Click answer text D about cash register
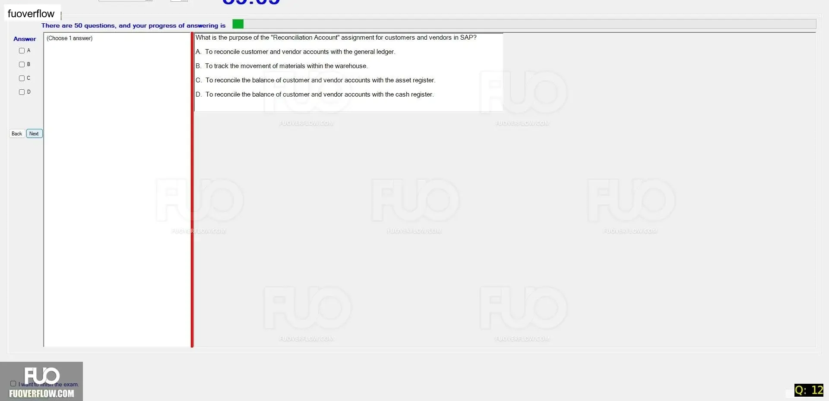 coord(314,94)
